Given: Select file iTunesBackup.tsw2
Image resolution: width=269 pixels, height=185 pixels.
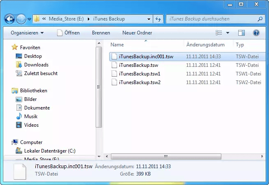Looking at the screenshot, I should pos(140,82).
